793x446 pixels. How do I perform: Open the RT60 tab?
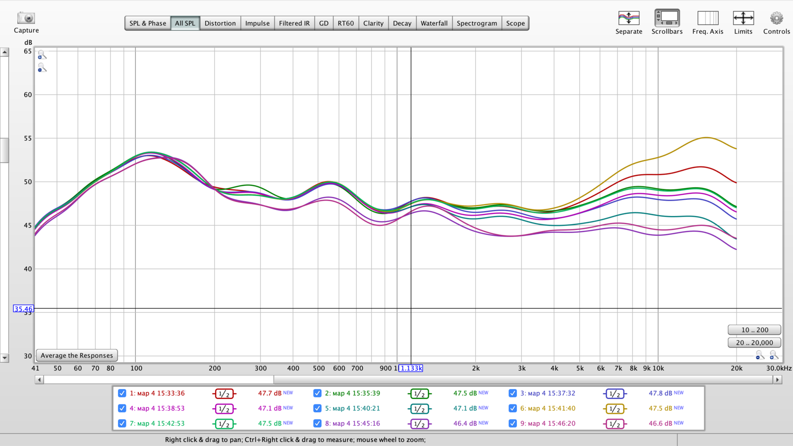click(x=345, y=23)
